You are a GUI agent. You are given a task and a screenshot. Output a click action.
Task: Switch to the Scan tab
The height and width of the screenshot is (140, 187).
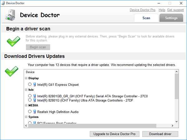click(x=146, y=18)
